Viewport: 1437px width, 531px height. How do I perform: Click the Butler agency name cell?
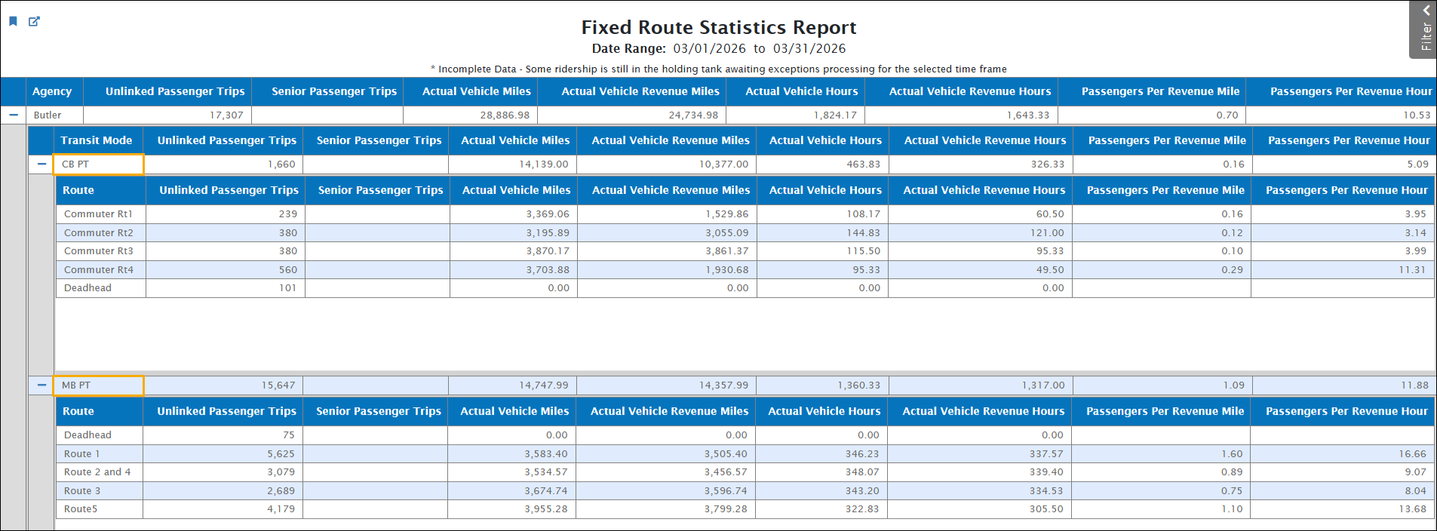coord(48,115)
